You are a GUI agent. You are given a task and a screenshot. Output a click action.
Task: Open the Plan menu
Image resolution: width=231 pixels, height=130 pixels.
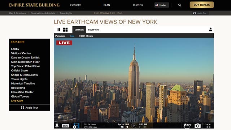(107, 5)
